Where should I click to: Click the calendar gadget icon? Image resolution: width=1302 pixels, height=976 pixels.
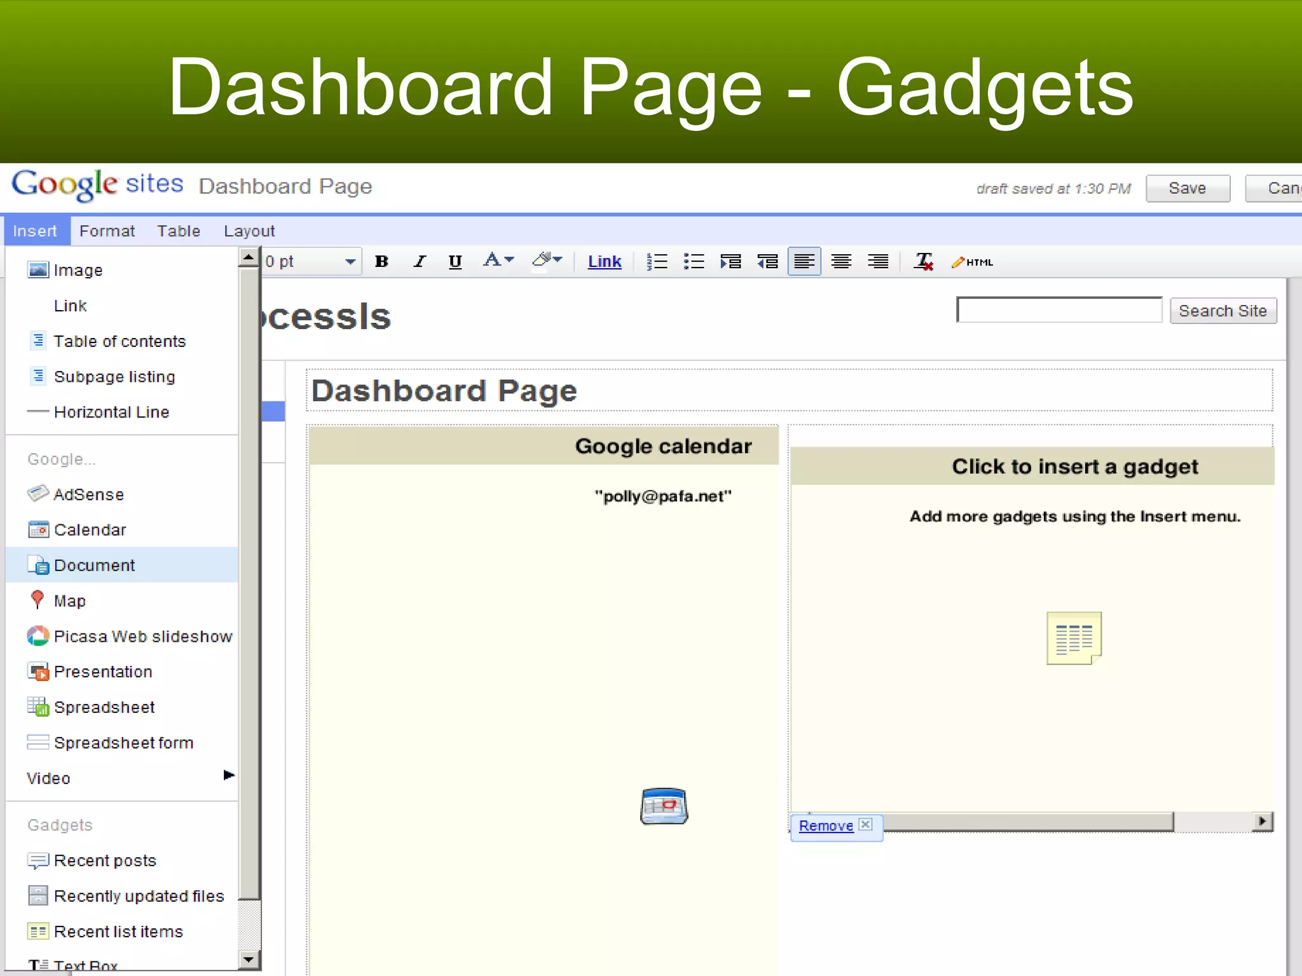coord(664,806)
